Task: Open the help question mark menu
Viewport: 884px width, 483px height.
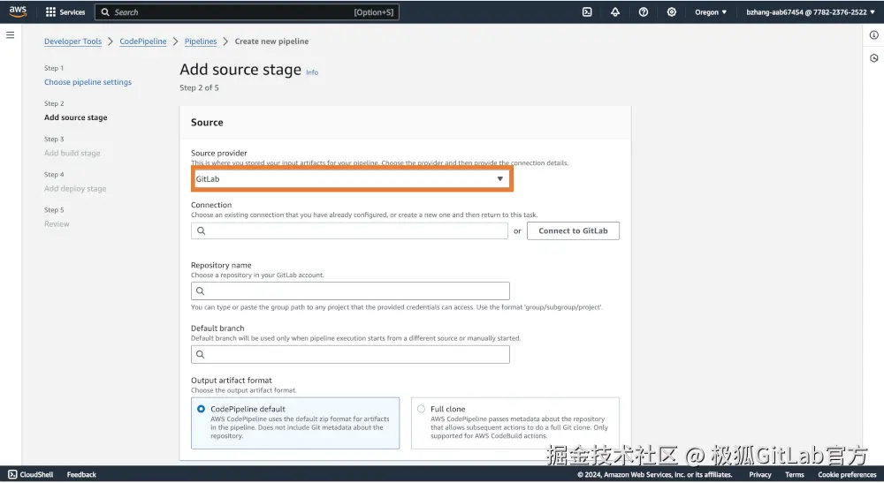Action: pyautogui.click(x=644, y=11)
